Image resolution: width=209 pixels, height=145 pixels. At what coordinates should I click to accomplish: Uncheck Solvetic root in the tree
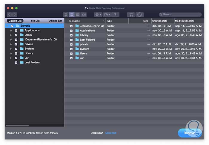12,26
